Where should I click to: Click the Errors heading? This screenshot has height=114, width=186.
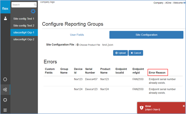tap(50, 62)
